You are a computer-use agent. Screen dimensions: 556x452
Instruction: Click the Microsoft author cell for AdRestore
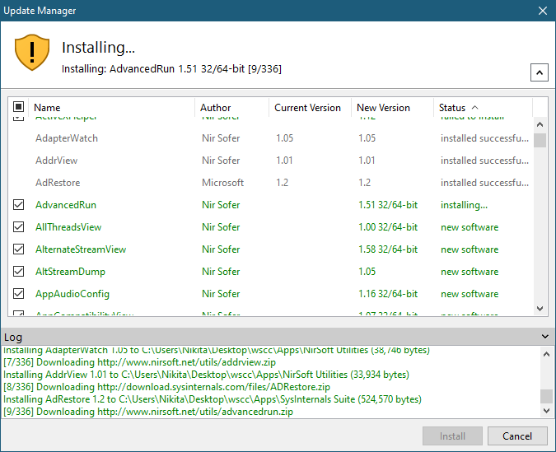pos(222,183)
